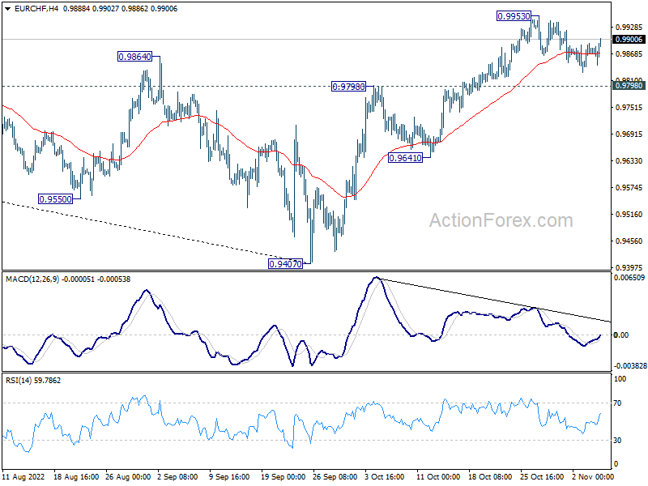Select the 0.95500 price label
Image resolution: width=648 pixels, height=486 pixels.
[55, 199]
